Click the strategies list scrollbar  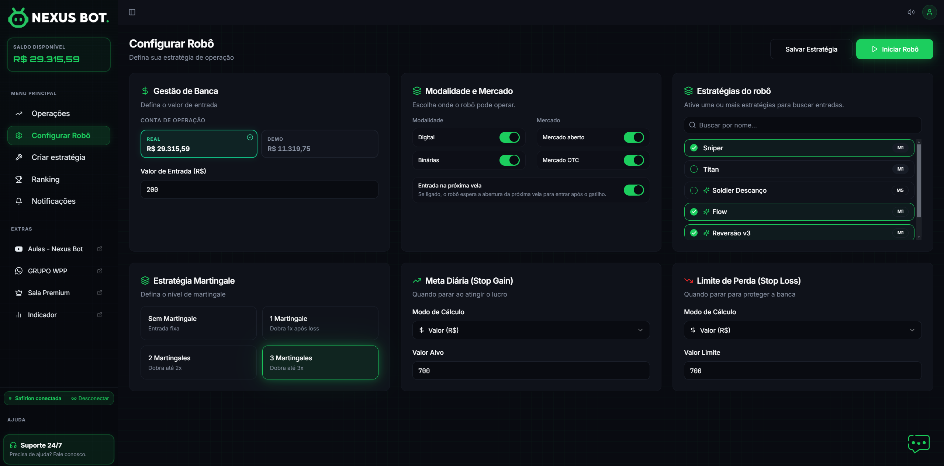(x=919, y=181)
